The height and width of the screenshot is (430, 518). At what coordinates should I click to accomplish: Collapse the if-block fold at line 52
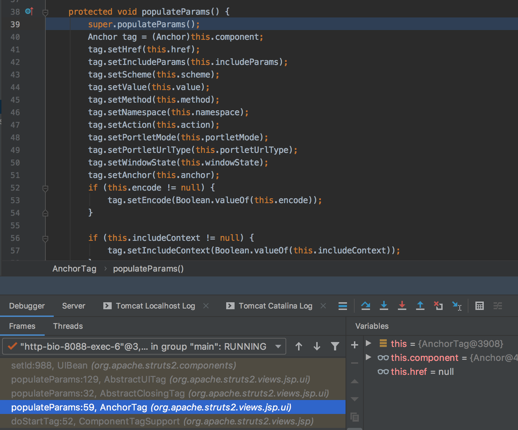coord(45,188)
